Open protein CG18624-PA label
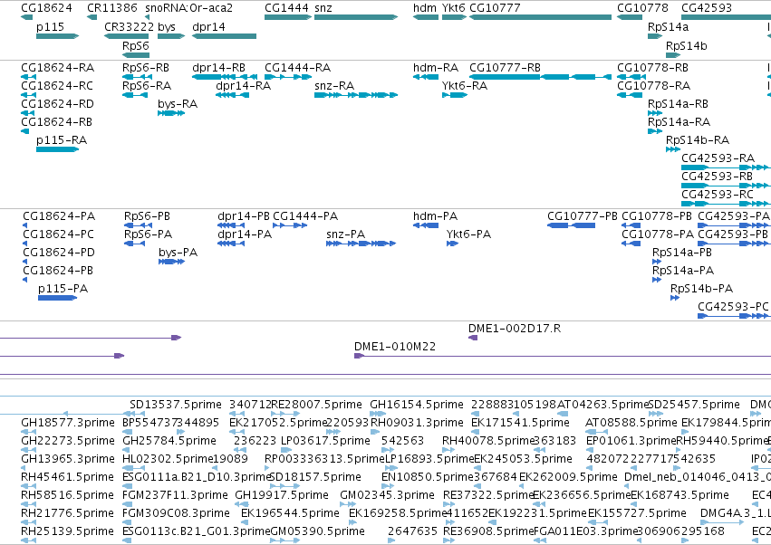This screenshot has width=771, height=545. pos(59,216)
